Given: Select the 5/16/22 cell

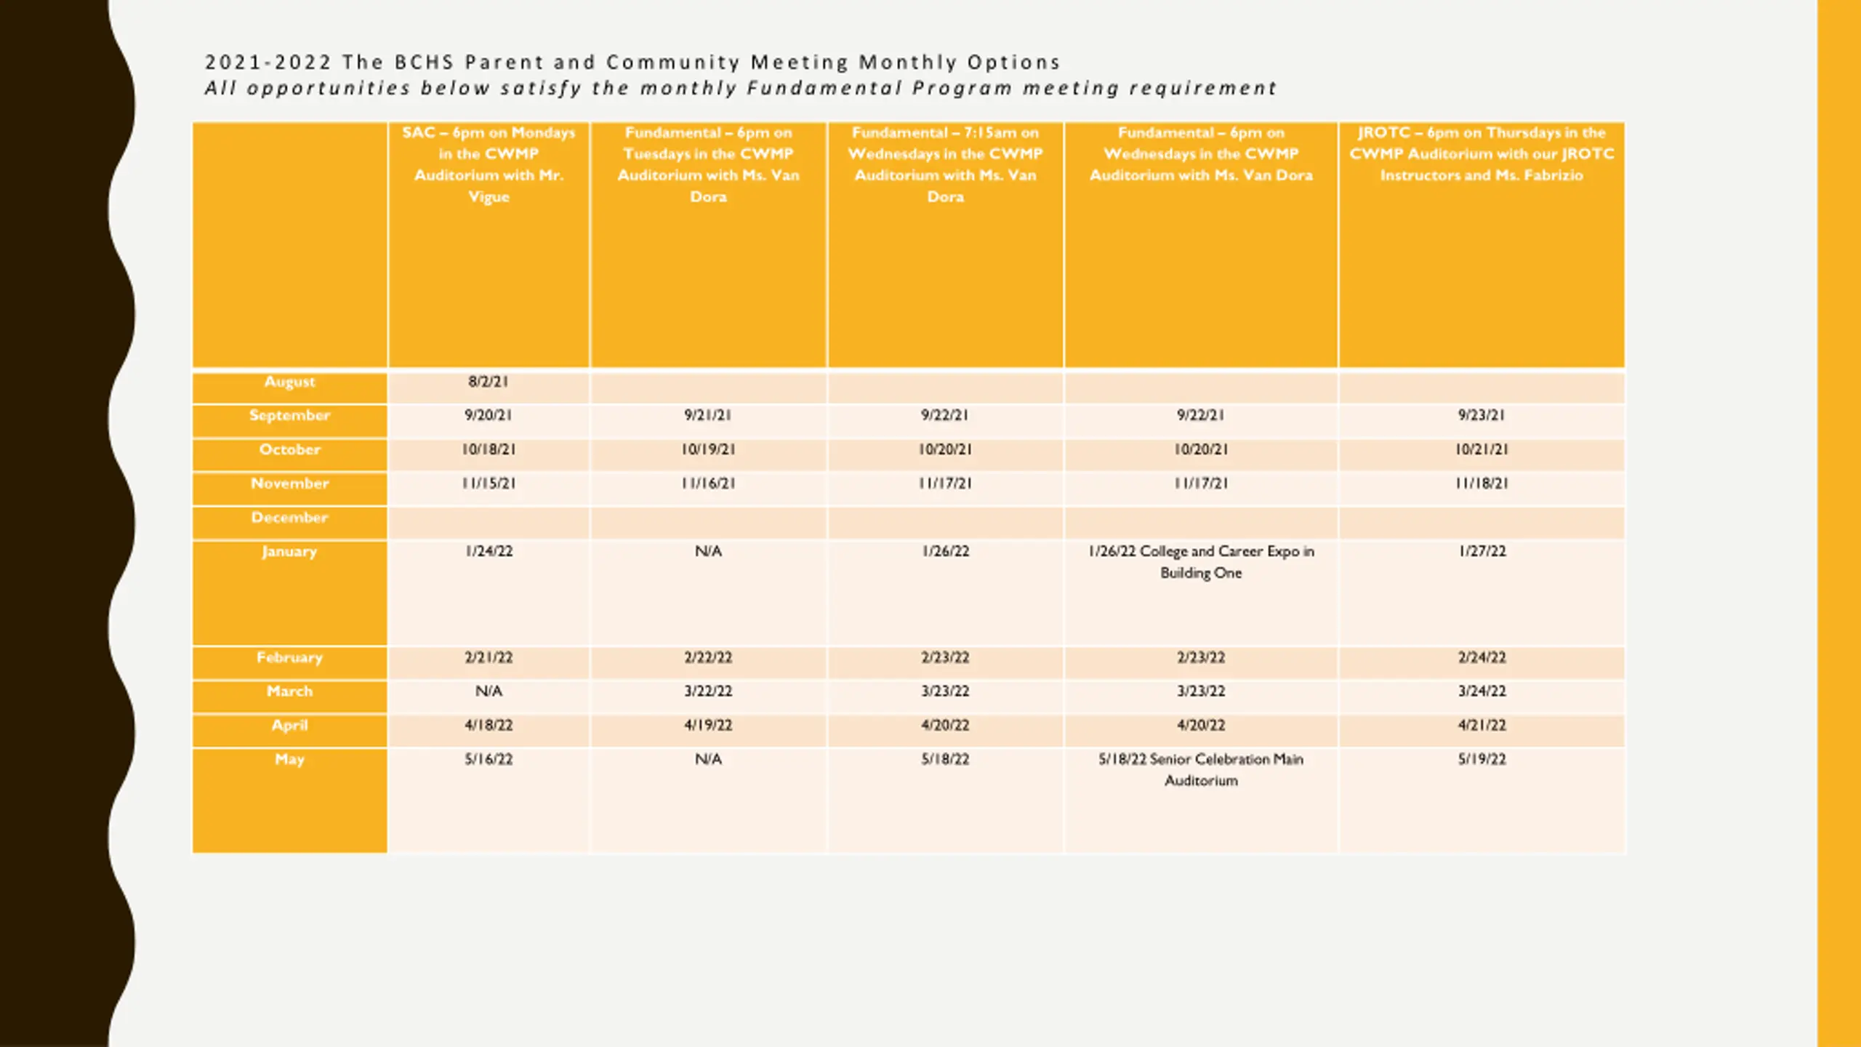Looking at the screenshot, I should point(489,801).
